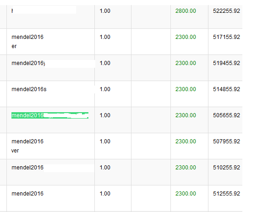This screenshot has width=257, height=212.
Task: Click the balance value 517155.92
Action: click(x=226, y=37)
